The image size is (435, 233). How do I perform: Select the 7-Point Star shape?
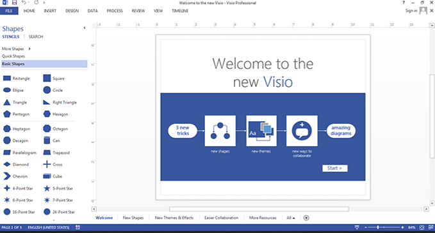point(47,200)
